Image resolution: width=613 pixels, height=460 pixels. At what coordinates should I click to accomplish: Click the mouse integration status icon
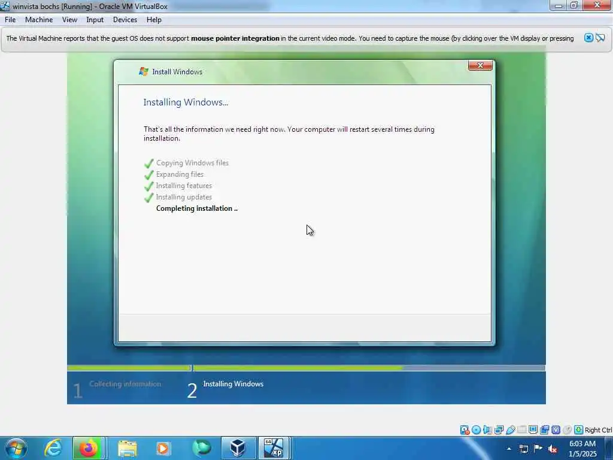(x=568, y=430)
